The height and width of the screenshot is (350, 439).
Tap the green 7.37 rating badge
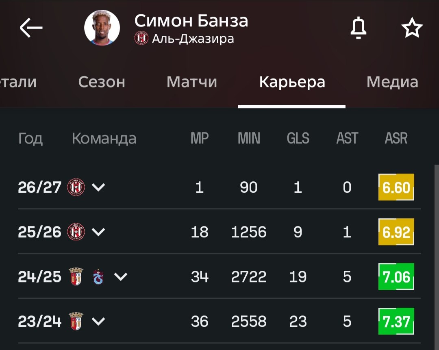pos(396,321)
